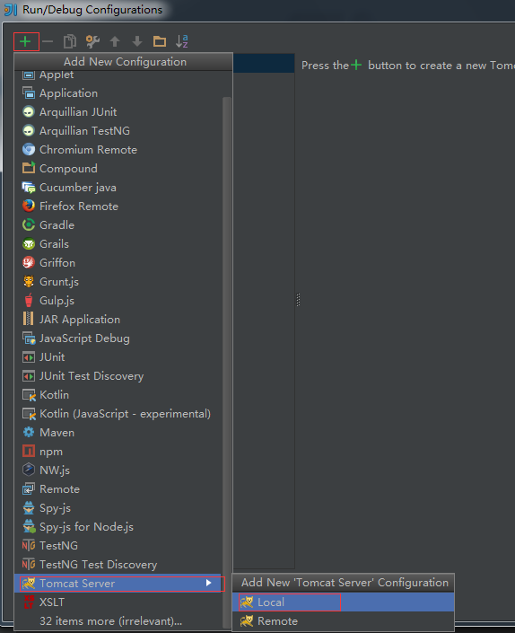Click the Maven gear icon

tap(28, 433)
